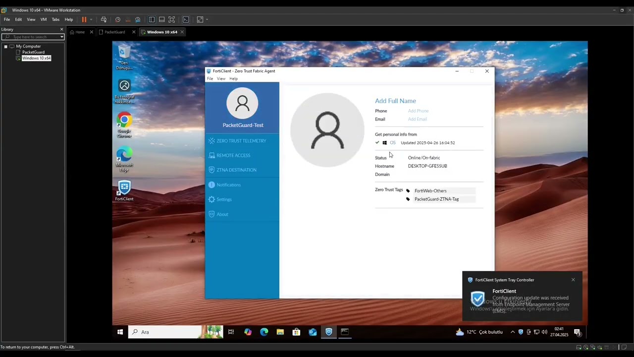
Task: Open the Remote Access section
Action: [x=242, y=155]
